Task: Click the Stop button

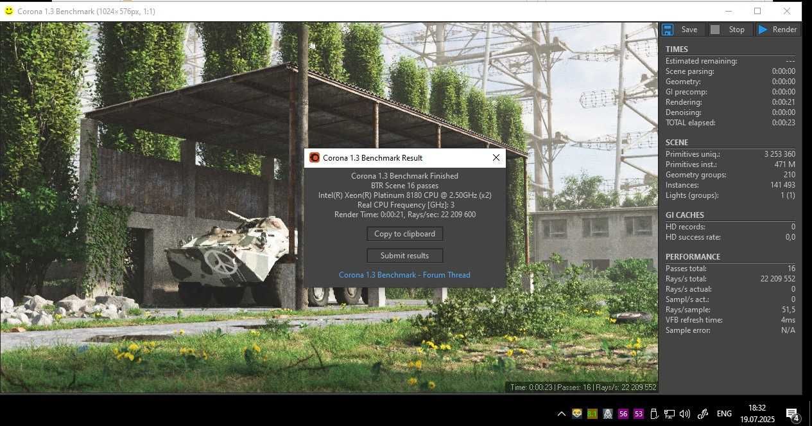Action: [x=730, y=30]
